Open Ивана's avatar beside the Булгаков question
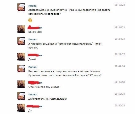The height and width of the screenshot is (114, 135). click(x=21, y=69)
